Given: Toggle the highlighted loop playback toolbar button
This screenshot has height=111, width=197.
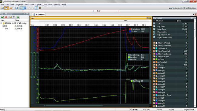Looking at the screenshot, I should click(x=36, y=8).
